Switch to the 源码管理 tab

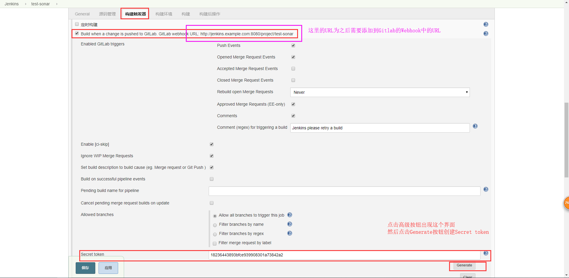coord(107,14)
